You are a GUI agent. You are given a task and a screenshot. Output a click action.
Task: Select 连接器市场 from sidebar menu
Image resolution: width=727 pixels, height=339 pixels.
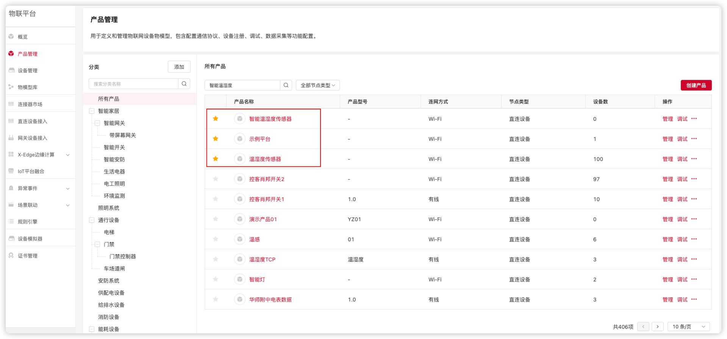click(30, 104)
